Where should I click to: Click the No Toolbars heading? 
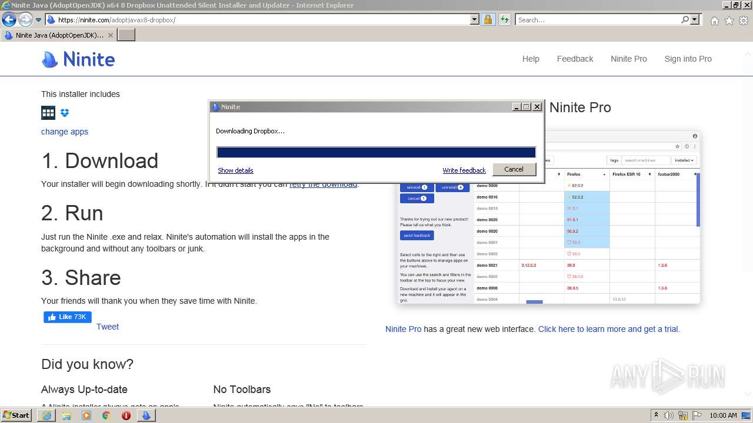[242, 390]
